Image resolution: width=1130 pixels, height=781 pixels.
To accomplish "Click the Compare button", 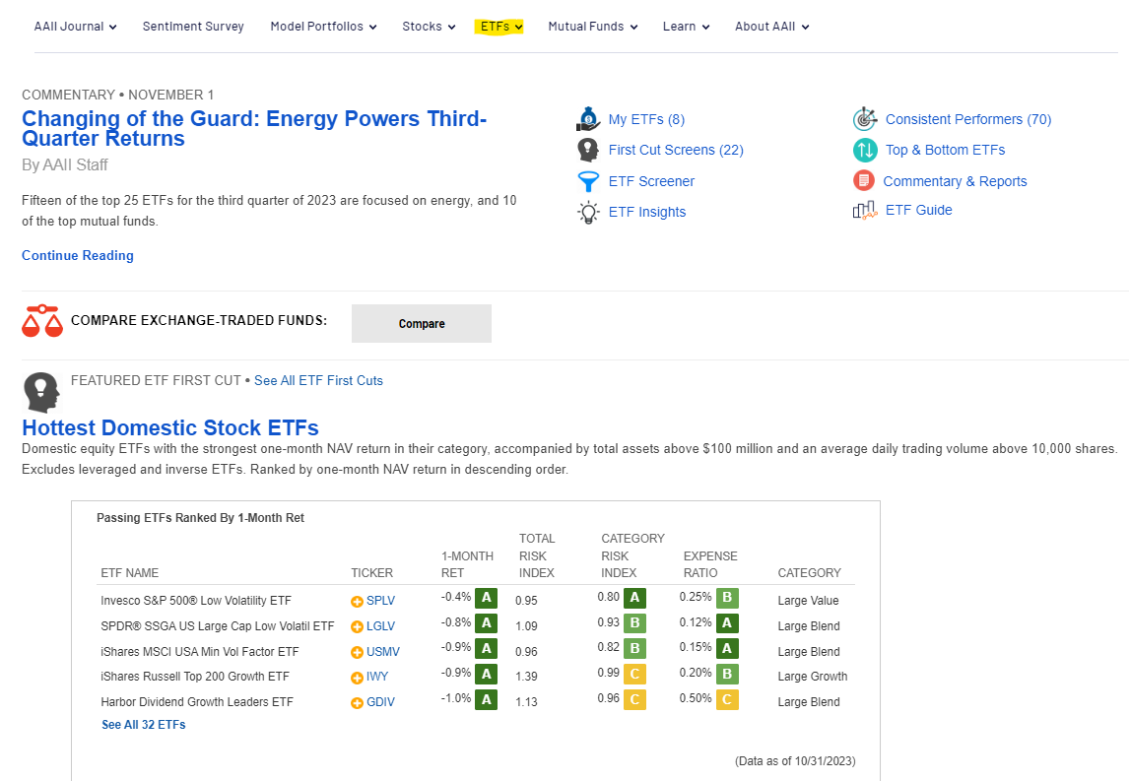I will 422,323.
